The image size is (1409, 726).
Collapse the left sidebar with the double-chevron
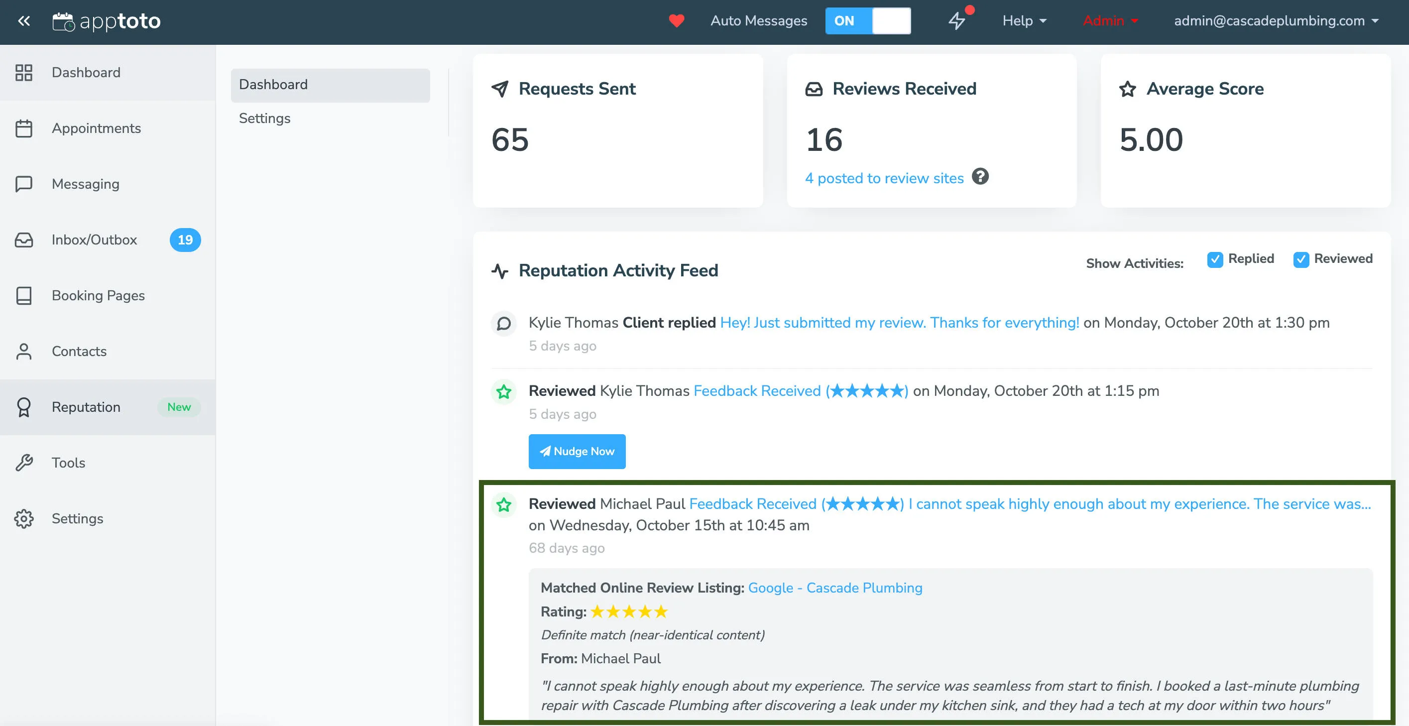tap(23, 20)
